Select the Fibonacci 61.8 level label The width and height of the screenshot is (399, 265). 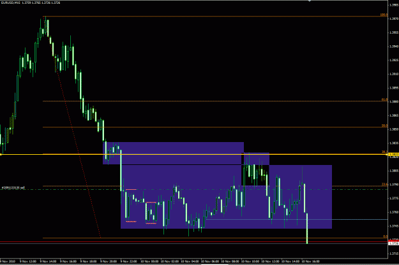click(x=384, y=100)
